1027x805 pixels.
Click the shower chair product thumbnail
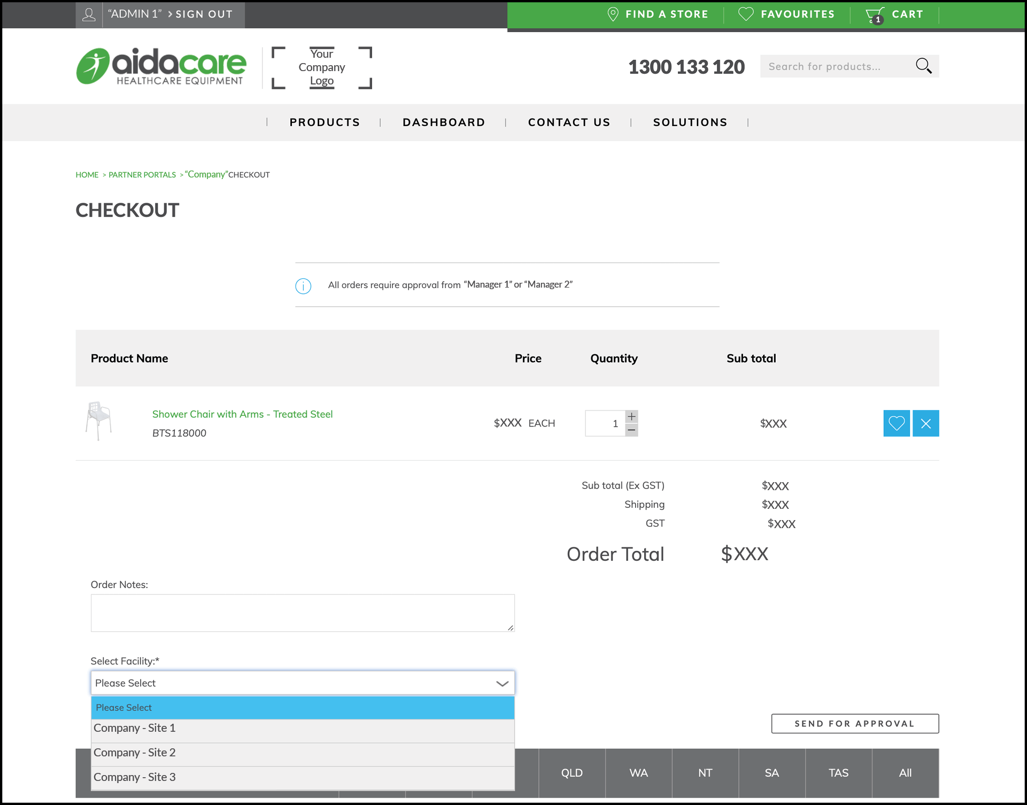99,421
